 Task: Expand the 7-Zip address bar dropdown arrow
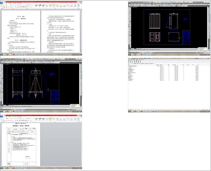[x=209, y=63]
